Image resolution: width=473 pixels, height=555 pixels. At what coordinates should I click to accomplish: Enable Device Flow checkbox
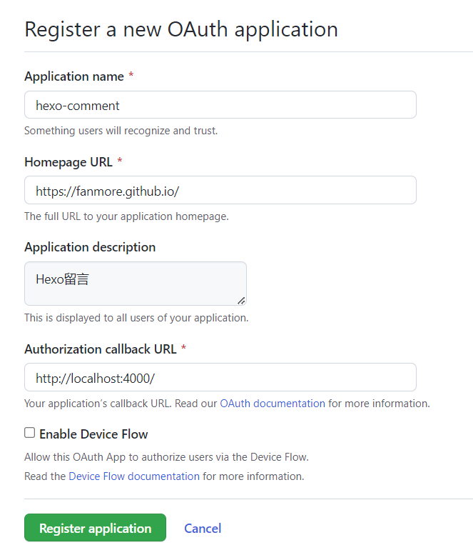(x=30, y=433)
